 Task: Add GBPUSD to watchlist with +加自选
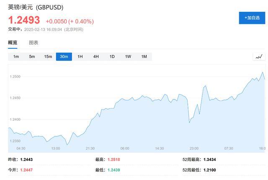(x=252, y=18)
